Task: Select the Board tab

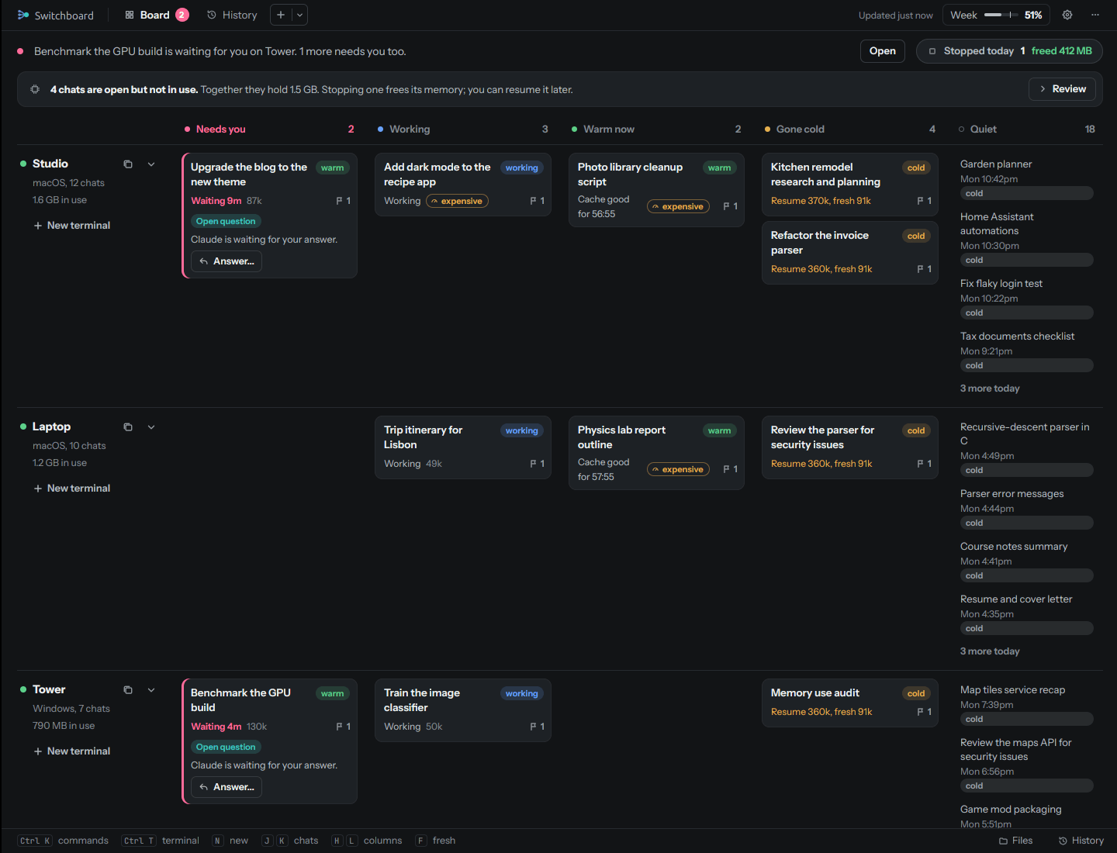Action: pos(156,15)
